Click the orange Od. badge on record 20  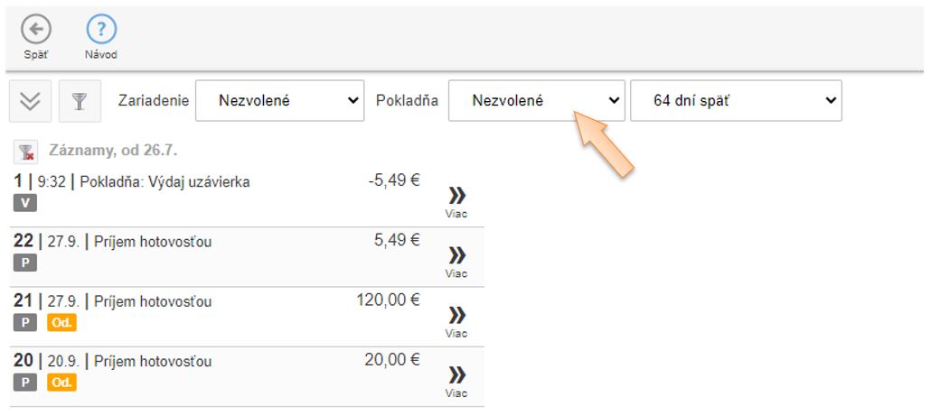(x=61, y=383)
